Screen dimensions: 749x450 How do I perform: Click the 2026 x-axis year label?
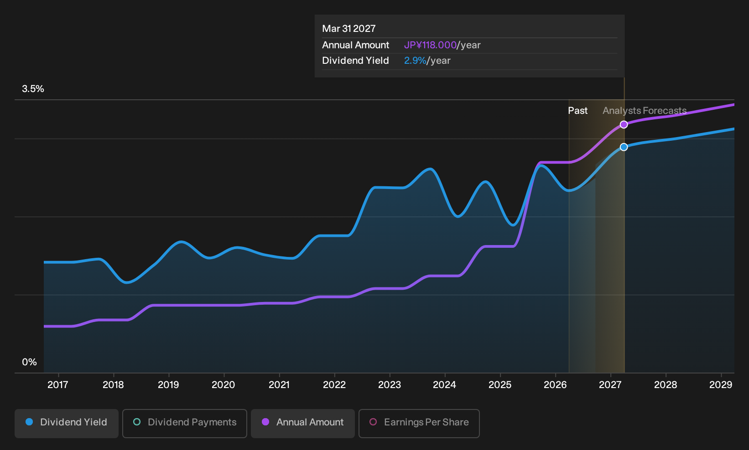[555, 384]
